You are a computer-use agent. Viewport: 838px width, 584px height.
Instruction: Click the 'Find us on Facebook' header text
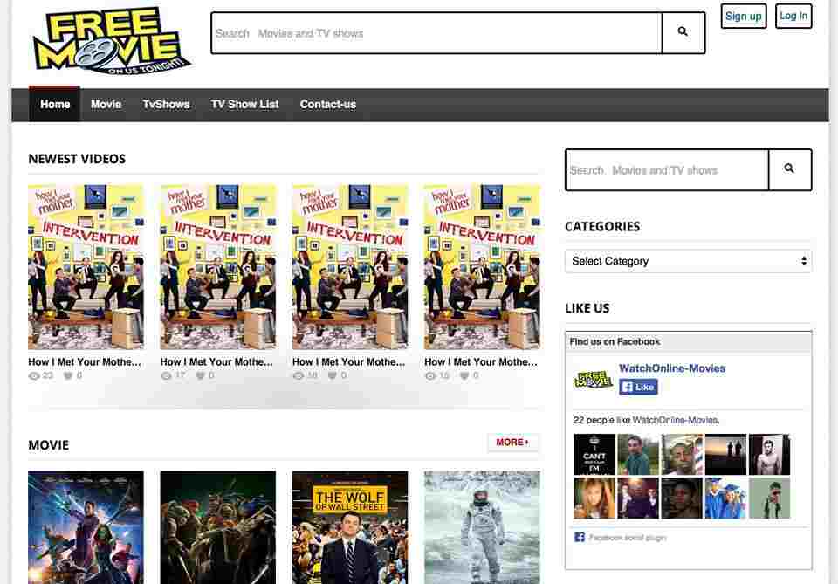coord(615,341)
